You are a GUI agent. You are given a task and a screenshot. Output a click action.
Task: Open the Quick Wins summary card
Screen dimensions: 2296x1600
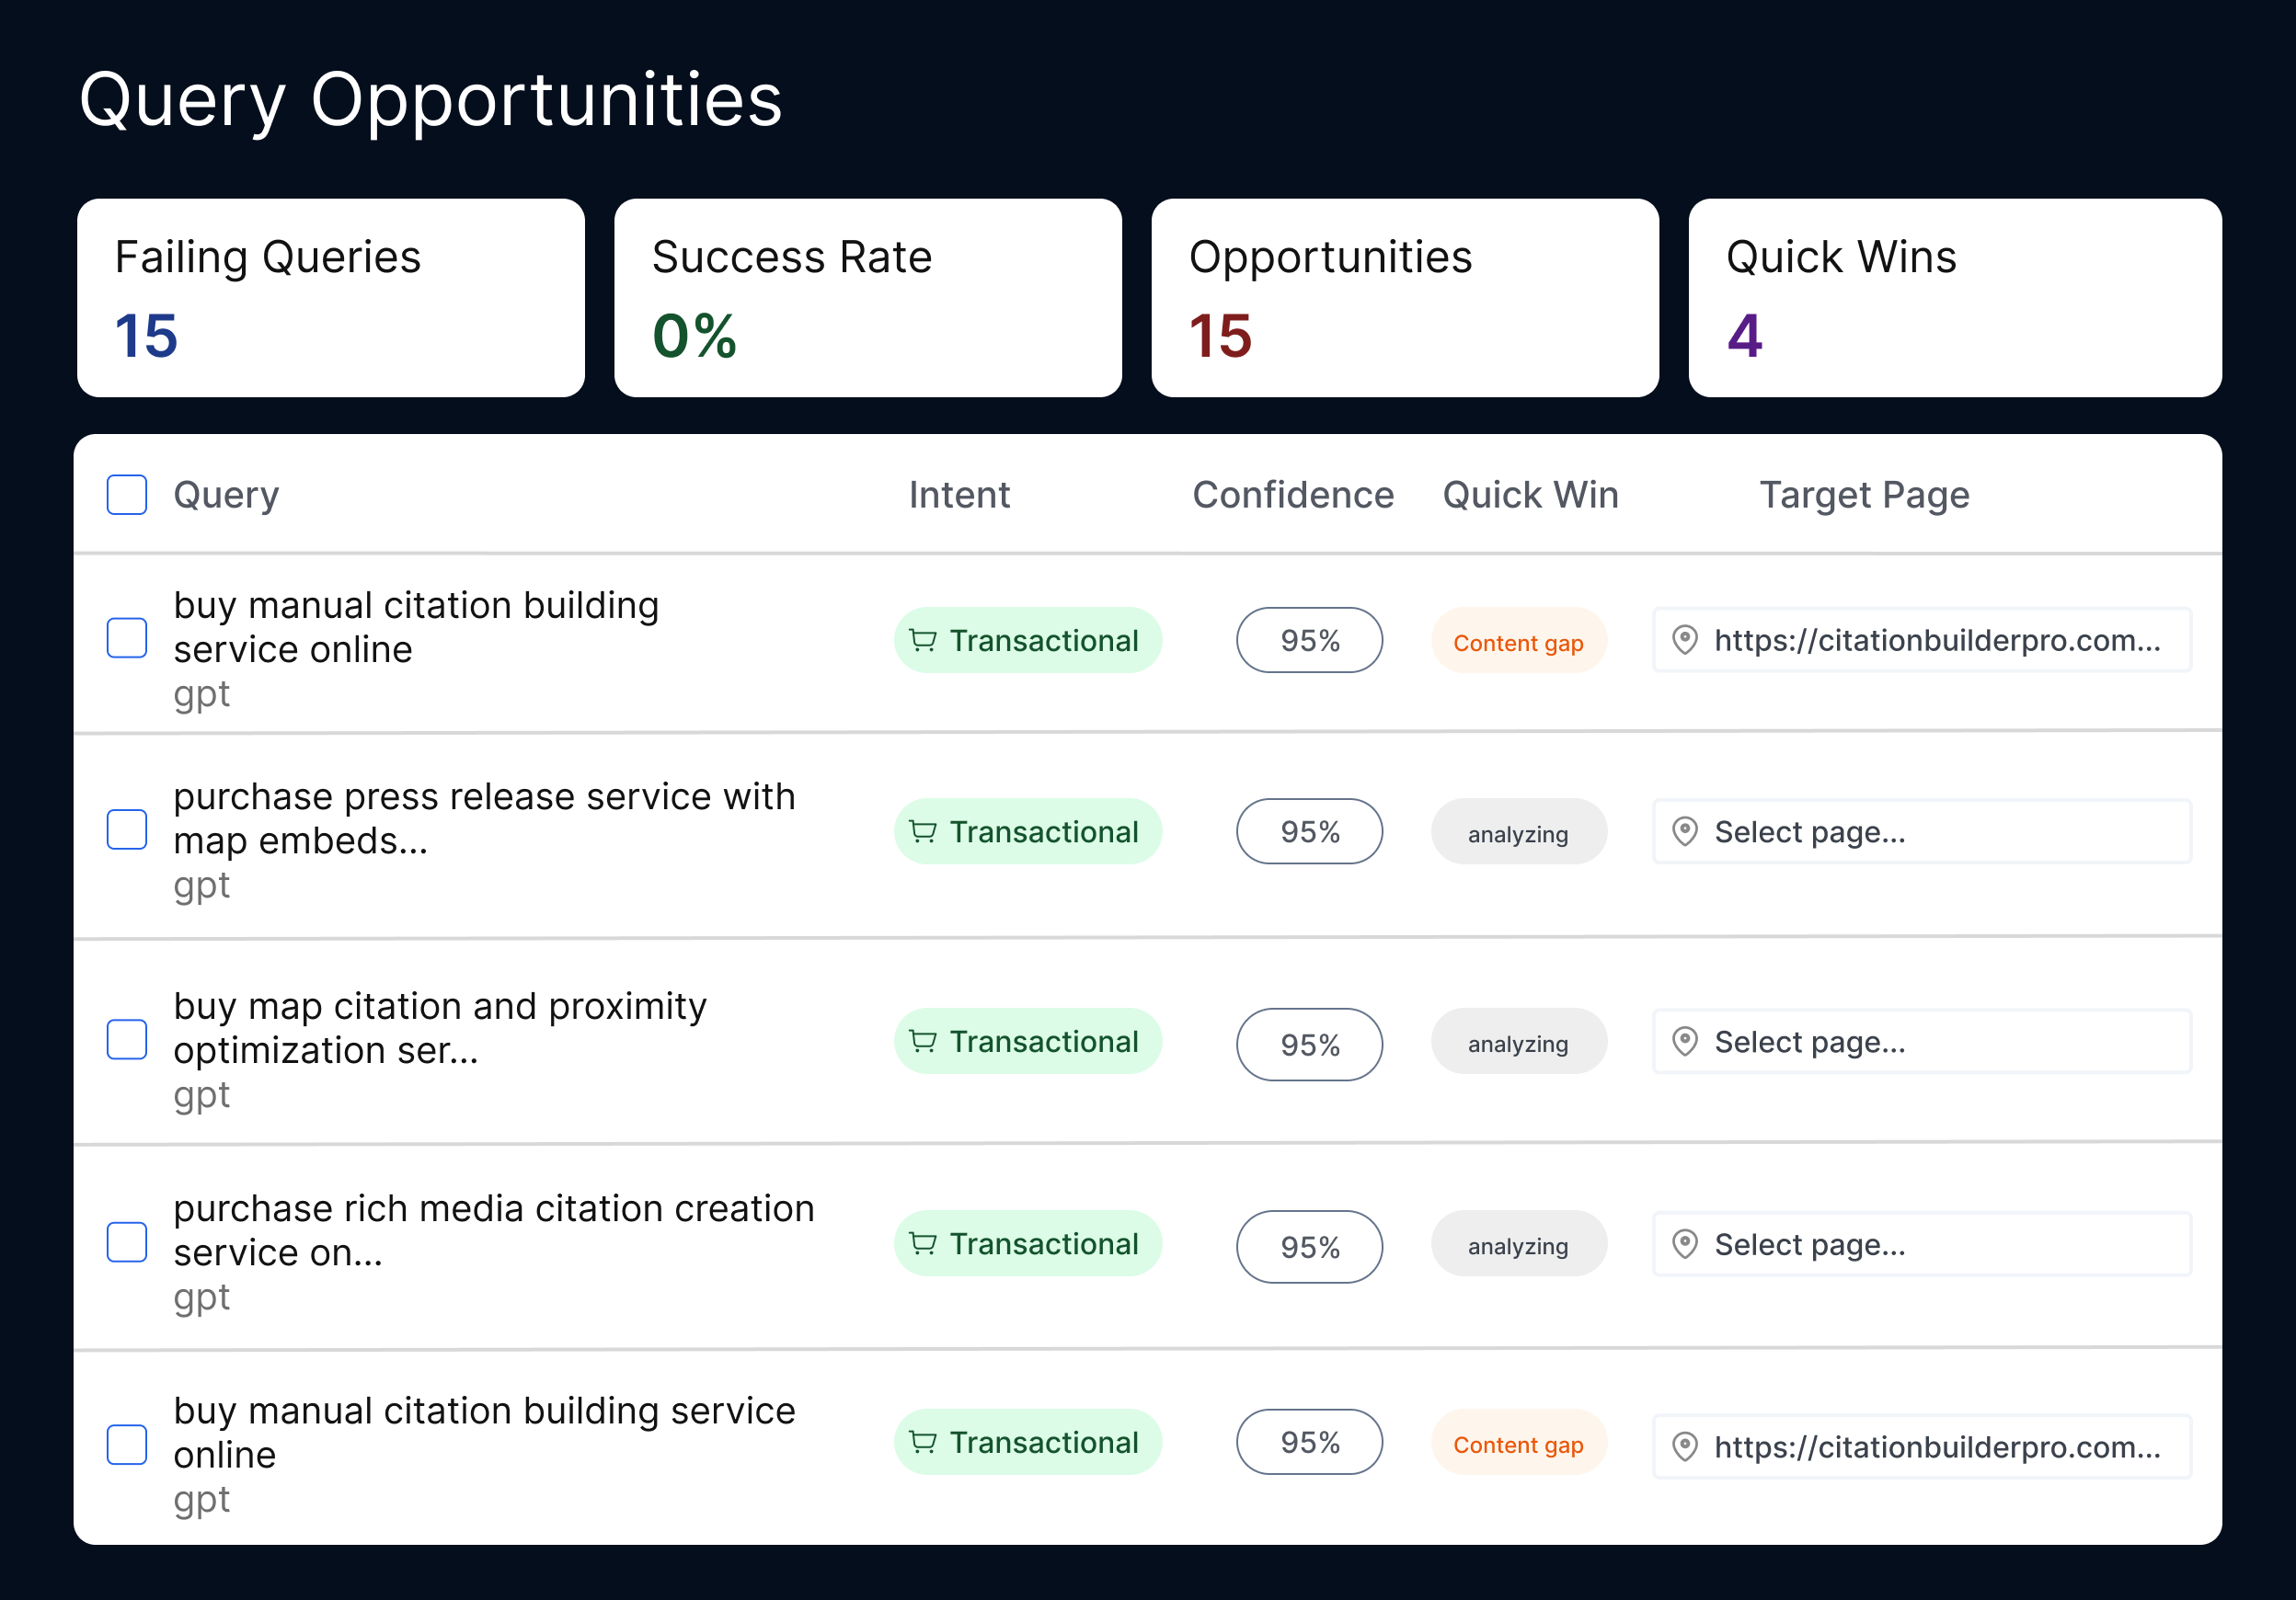1954,297
